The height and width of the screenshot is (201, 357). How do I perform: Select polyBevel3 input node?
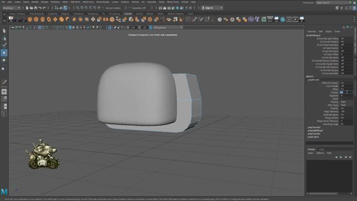tap(313, 80)
